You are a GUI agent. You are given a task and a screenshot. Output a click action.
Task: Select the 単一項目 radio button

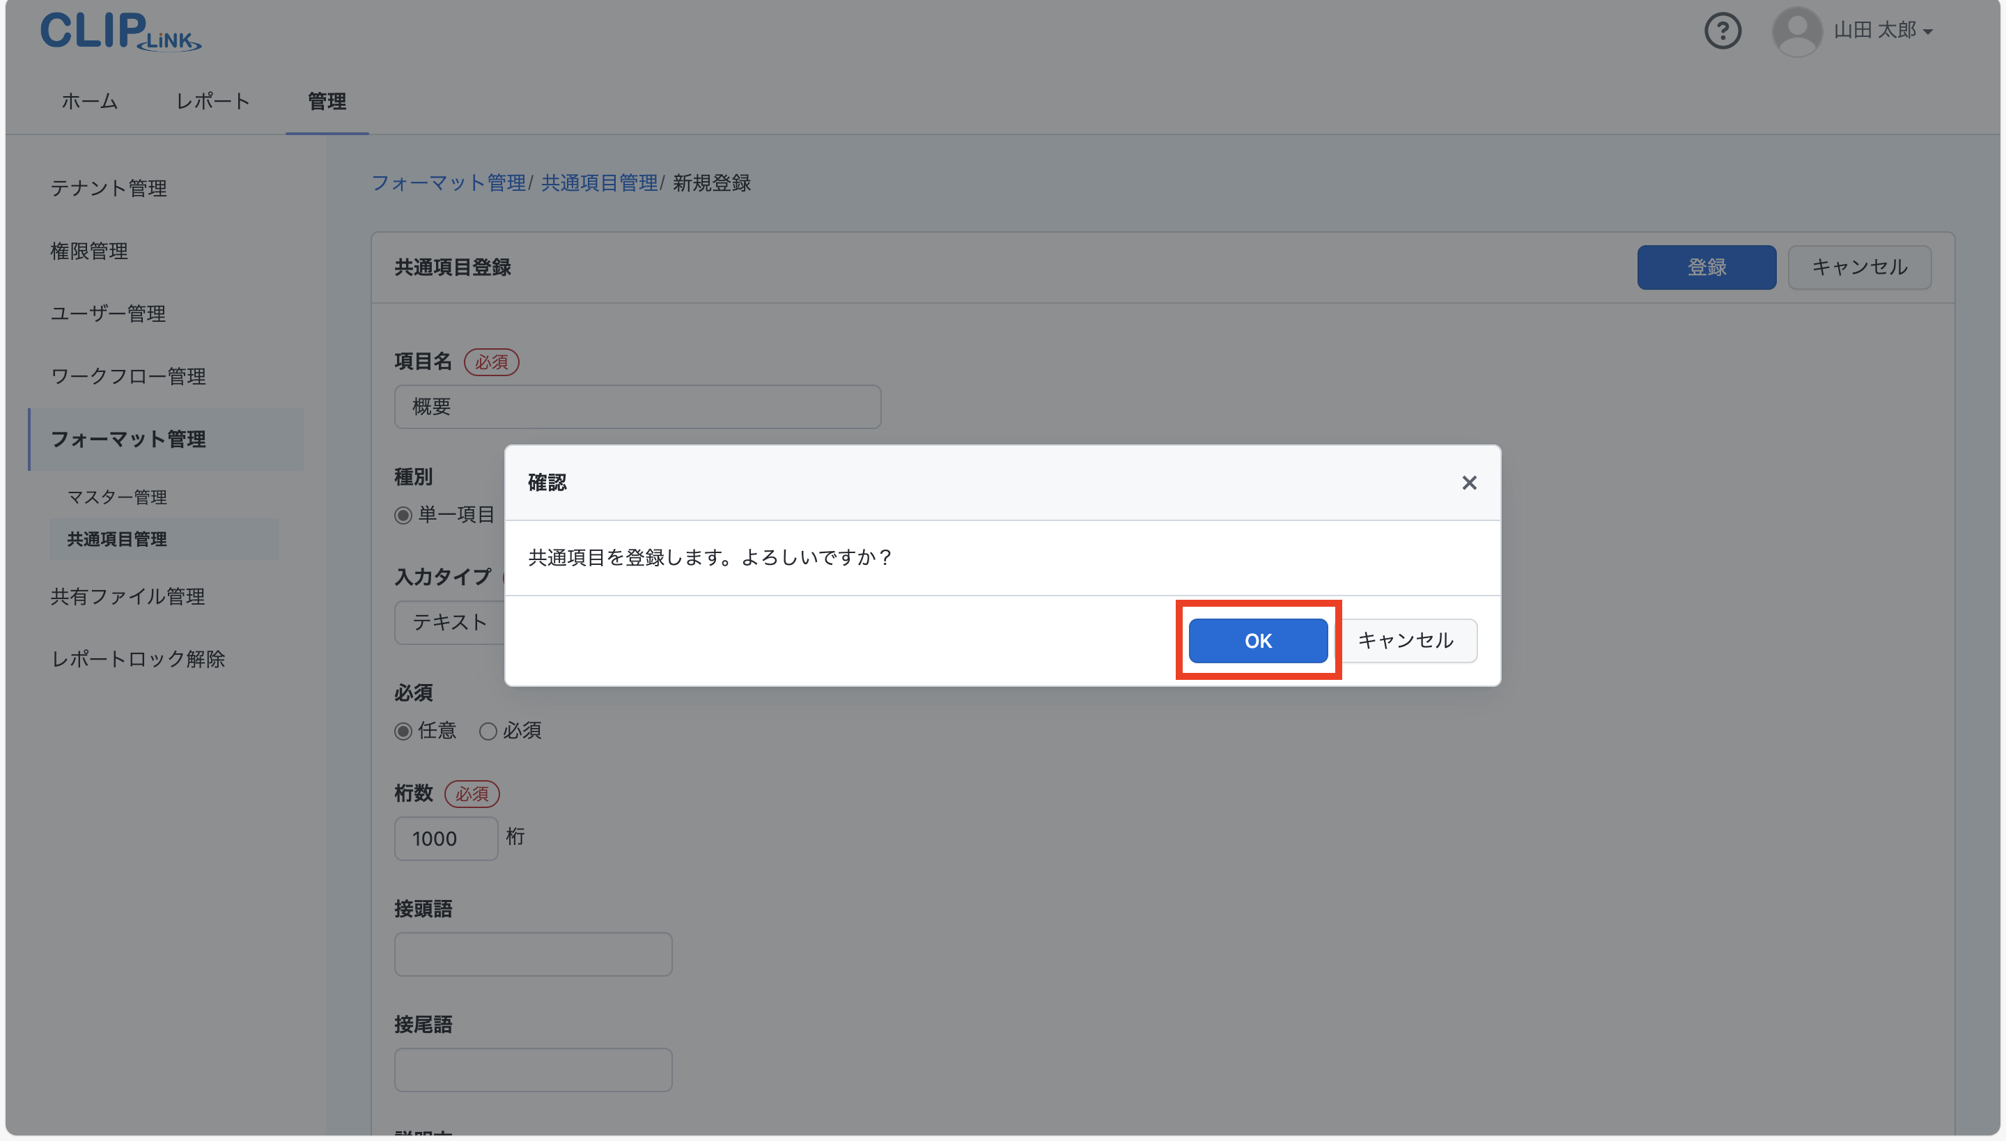tap(403, 515)
